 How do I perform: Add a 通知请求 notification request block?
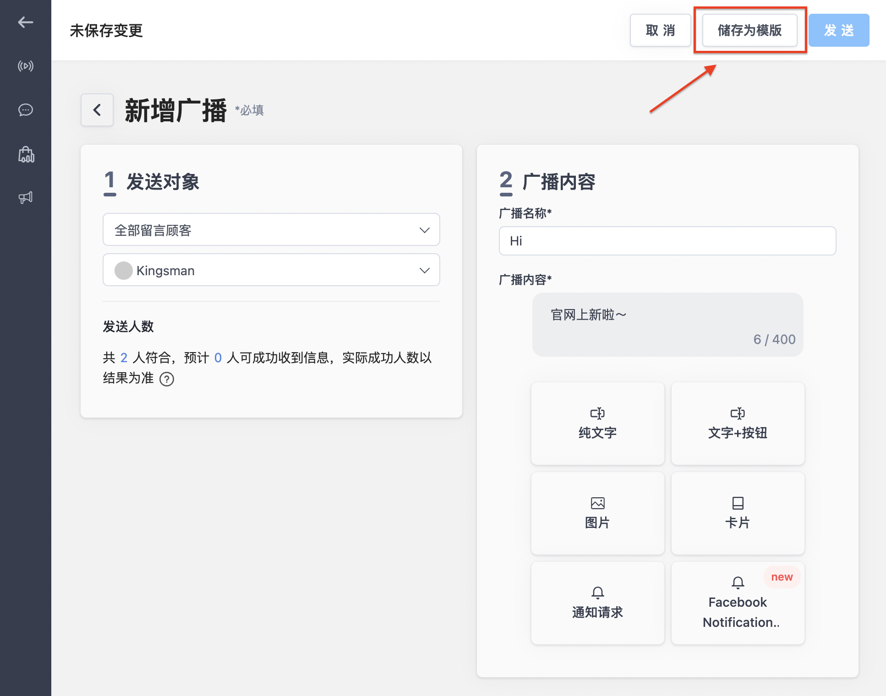(597, 603)
